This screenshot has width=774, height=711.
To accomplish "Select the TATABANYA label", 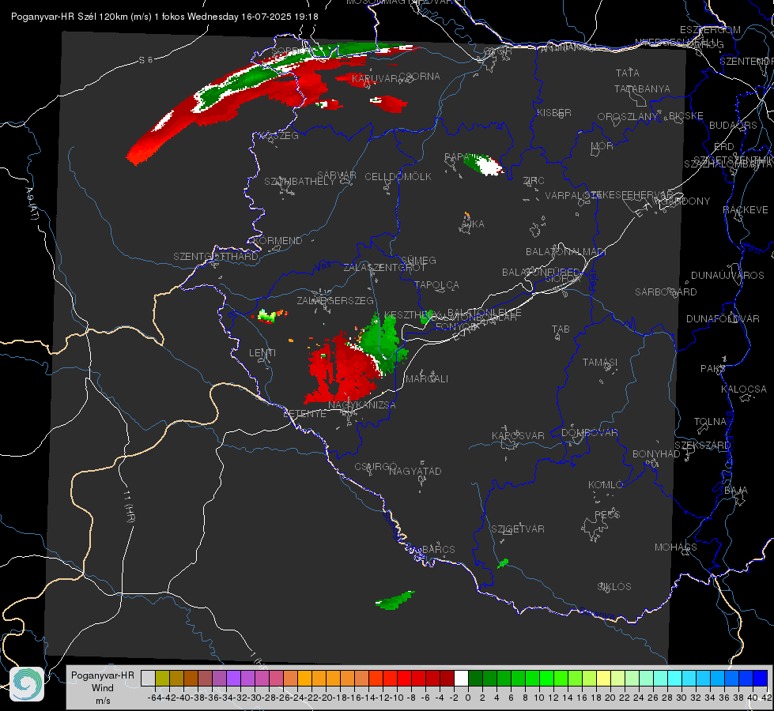I will click(642, 88).
